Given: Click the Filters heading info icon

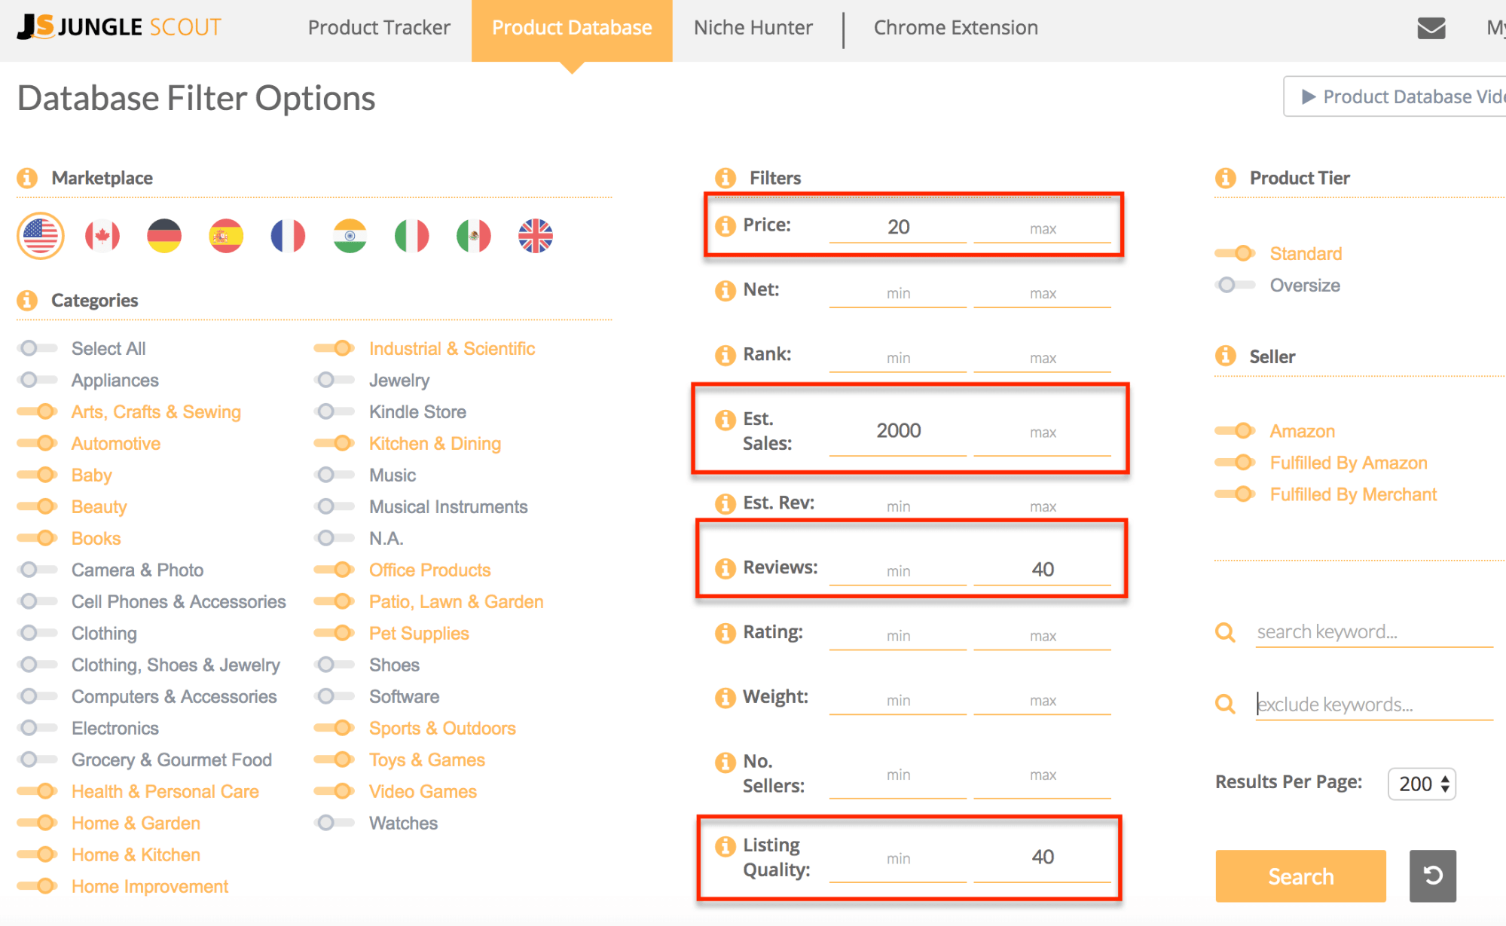Looking at the screenshot, I should [726, 178].
